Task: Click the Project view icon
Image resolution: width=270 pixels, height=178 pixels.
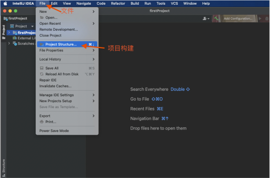Action: point(12,26)
